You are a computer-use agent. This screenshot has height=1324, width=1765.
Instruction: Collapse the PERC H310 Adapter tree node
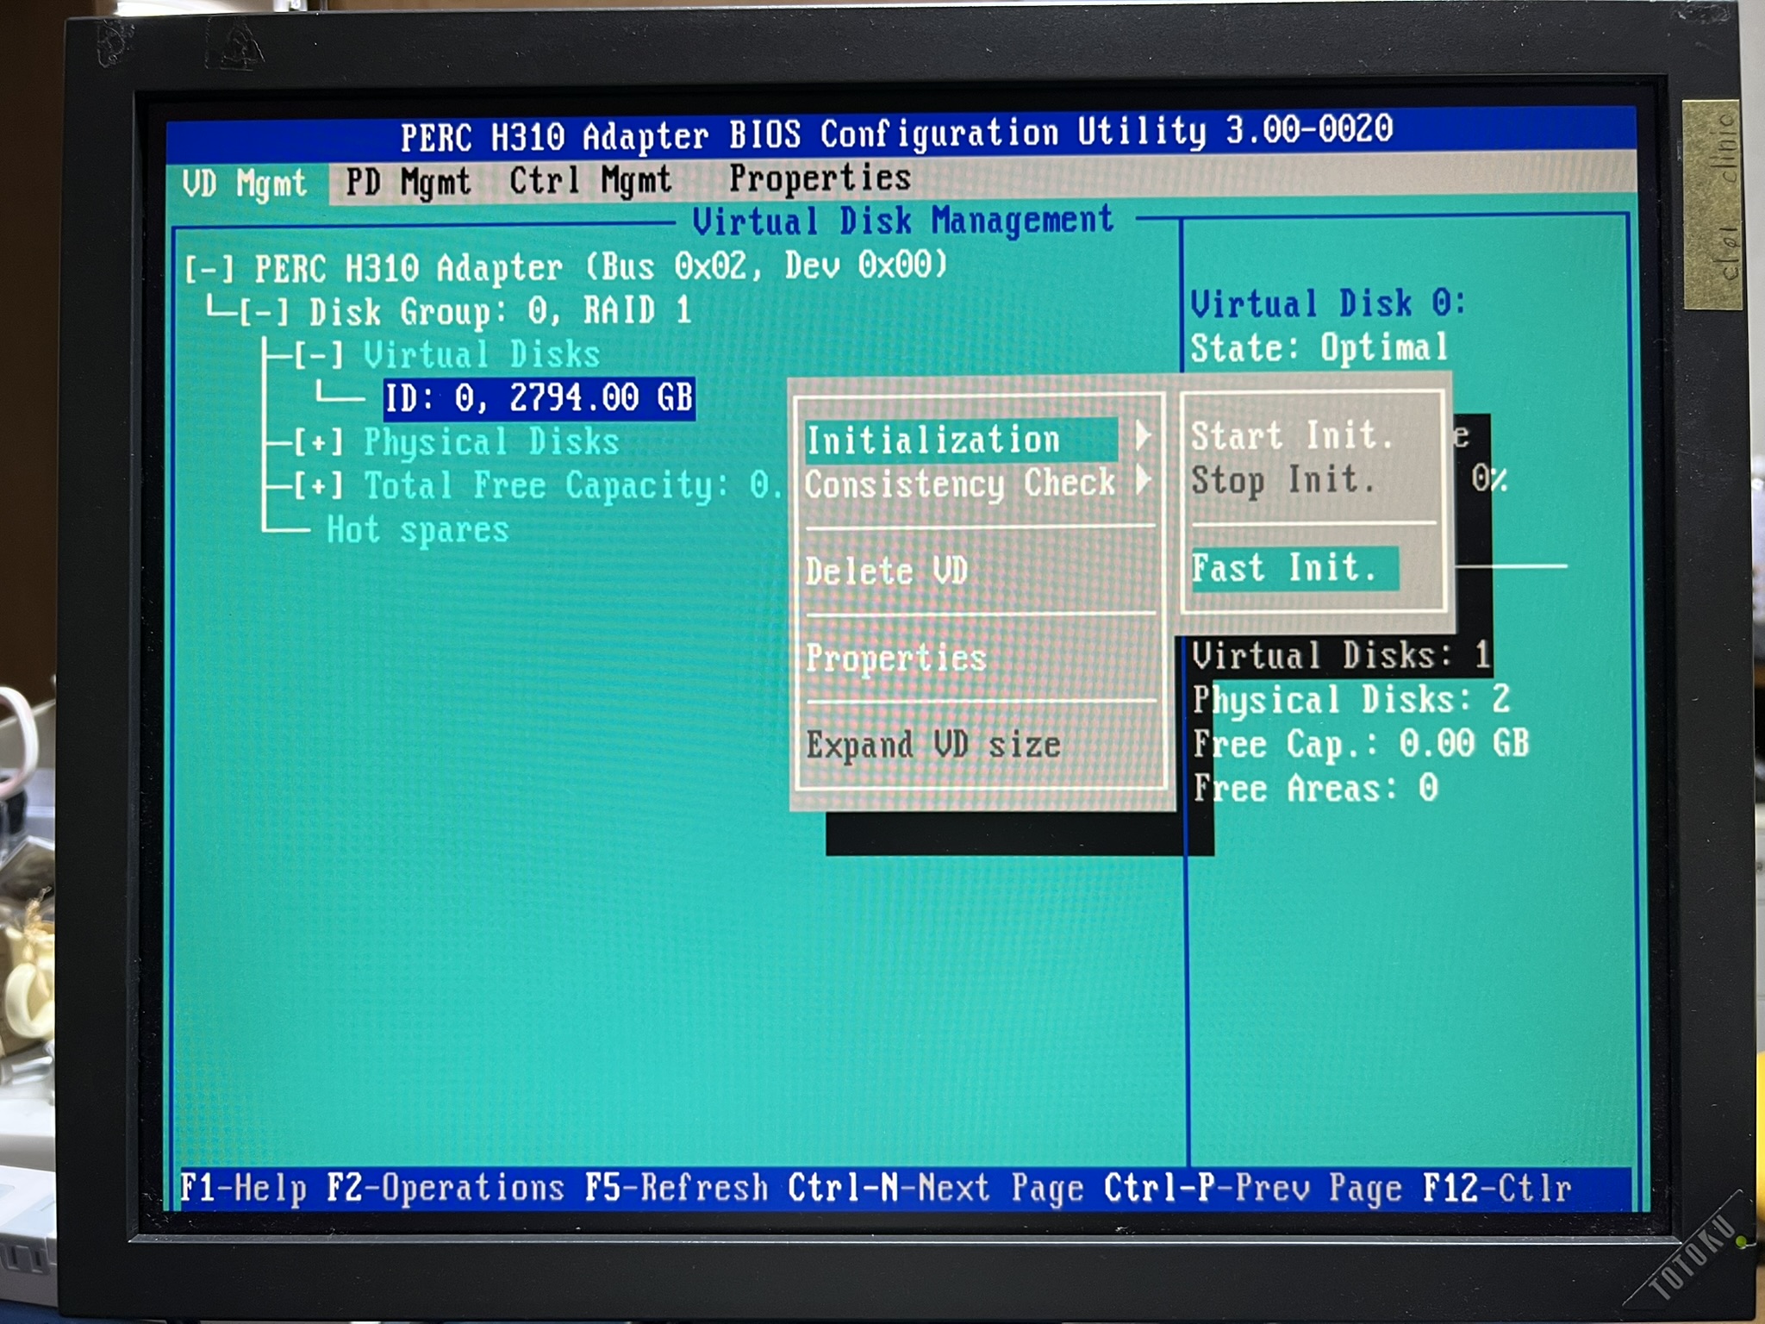[209, 270]
